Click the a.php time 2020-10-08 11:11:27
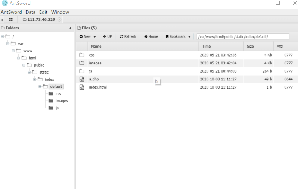Image resolution: width=298 pixels, height=189 pixels. pos(218,79)
